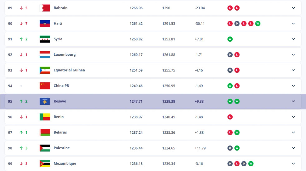Click Haiti's previous points 1291.53
This screenshot has height=171, width=306.
[169, 24]
